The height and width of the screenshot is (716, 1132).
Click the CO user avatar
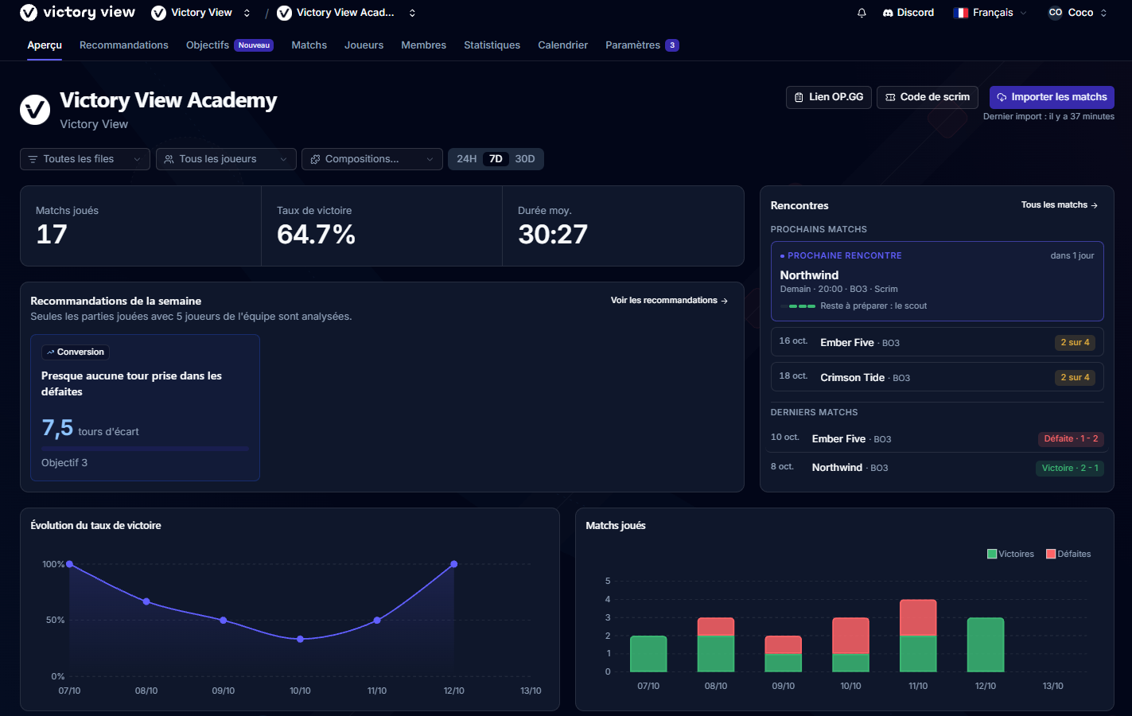(x=1056, y=13)
